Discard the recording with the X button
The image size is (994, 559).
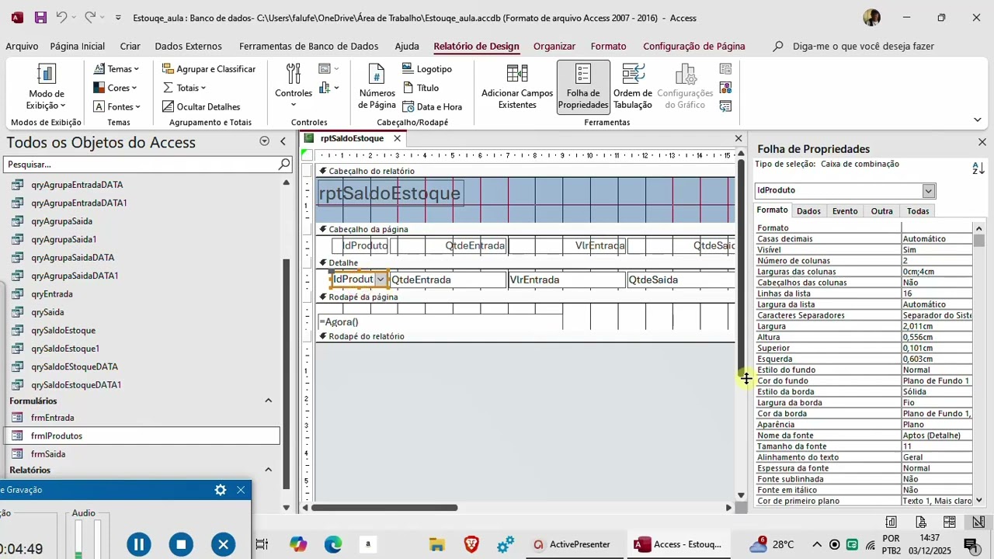pyautogui.click(x=223, y=544)
